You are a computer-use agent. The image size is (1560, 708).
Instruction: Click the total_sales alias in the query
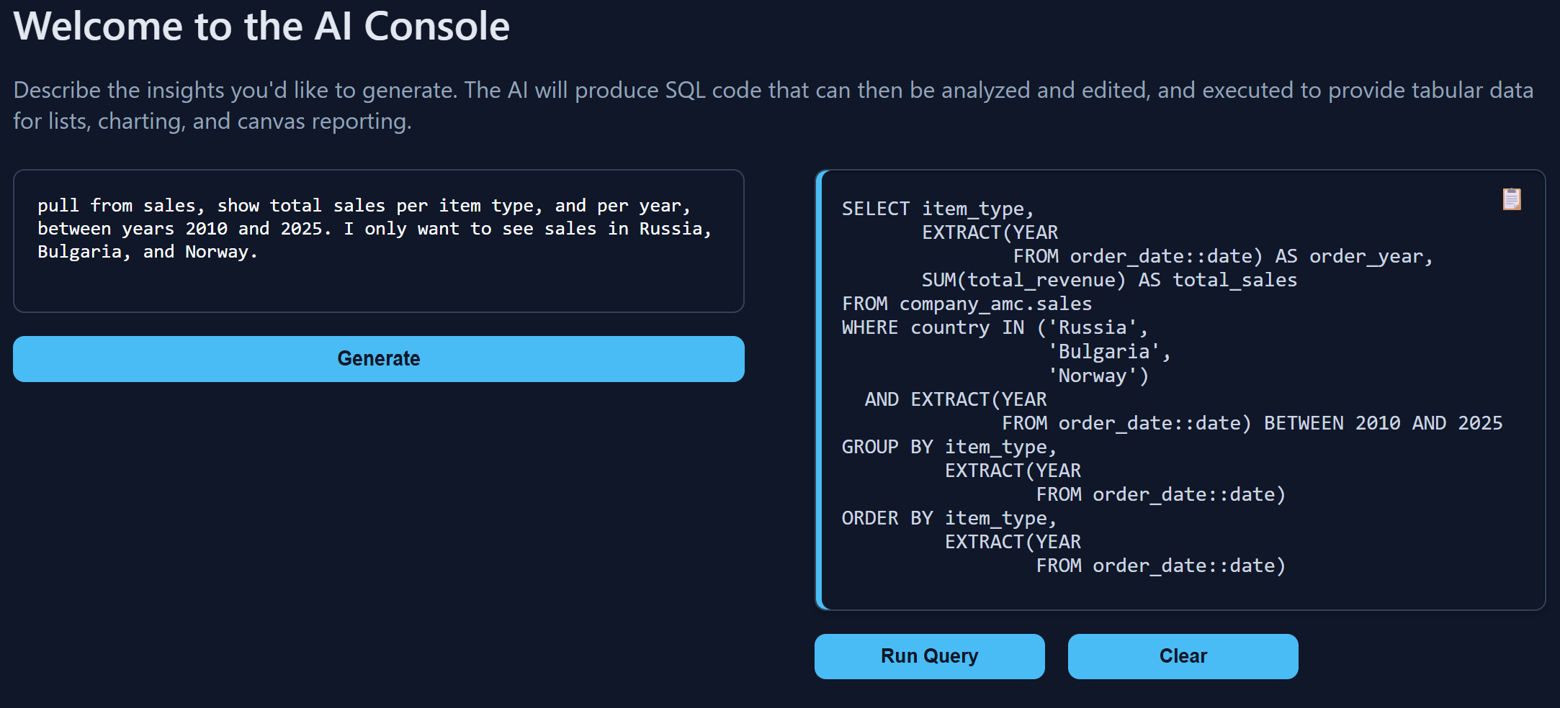pos(1234,279)
